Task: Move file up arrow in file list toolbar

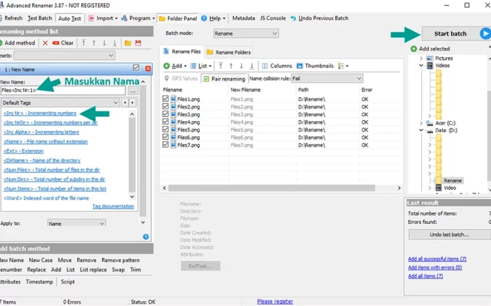Action: point(231,66)
